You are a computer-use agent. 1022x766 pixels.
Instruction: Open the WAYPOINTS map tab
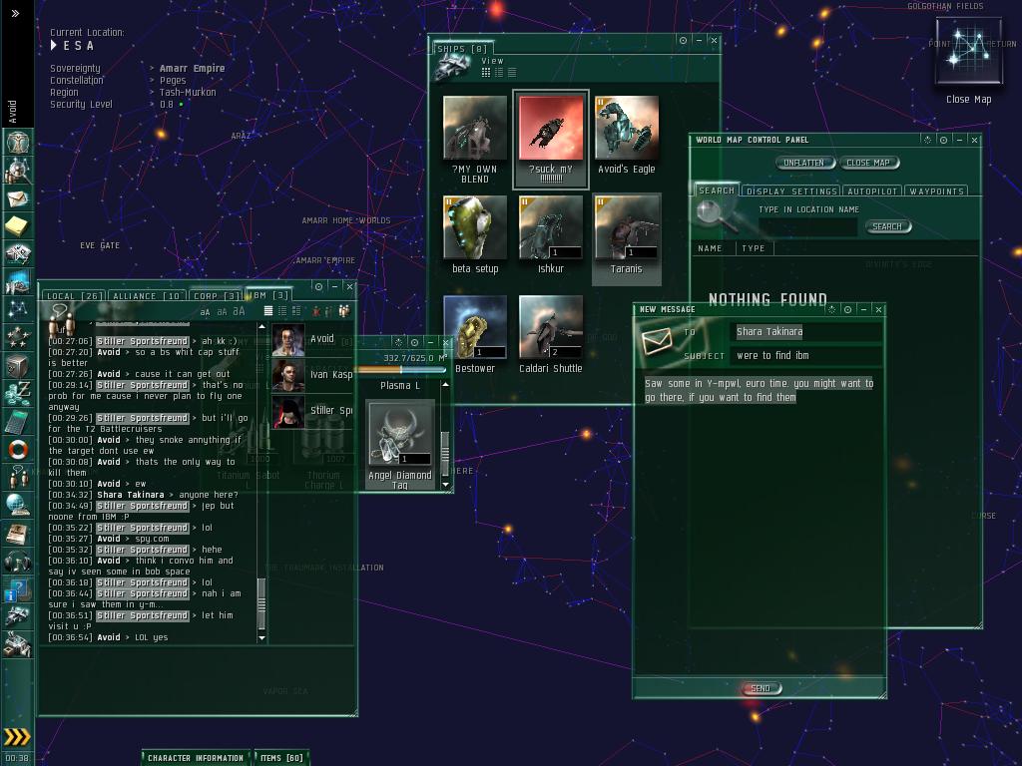(x=936, y=191)
